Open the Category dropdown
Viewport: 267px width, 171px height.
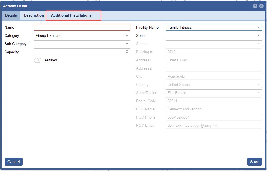(x=127, y=36)
